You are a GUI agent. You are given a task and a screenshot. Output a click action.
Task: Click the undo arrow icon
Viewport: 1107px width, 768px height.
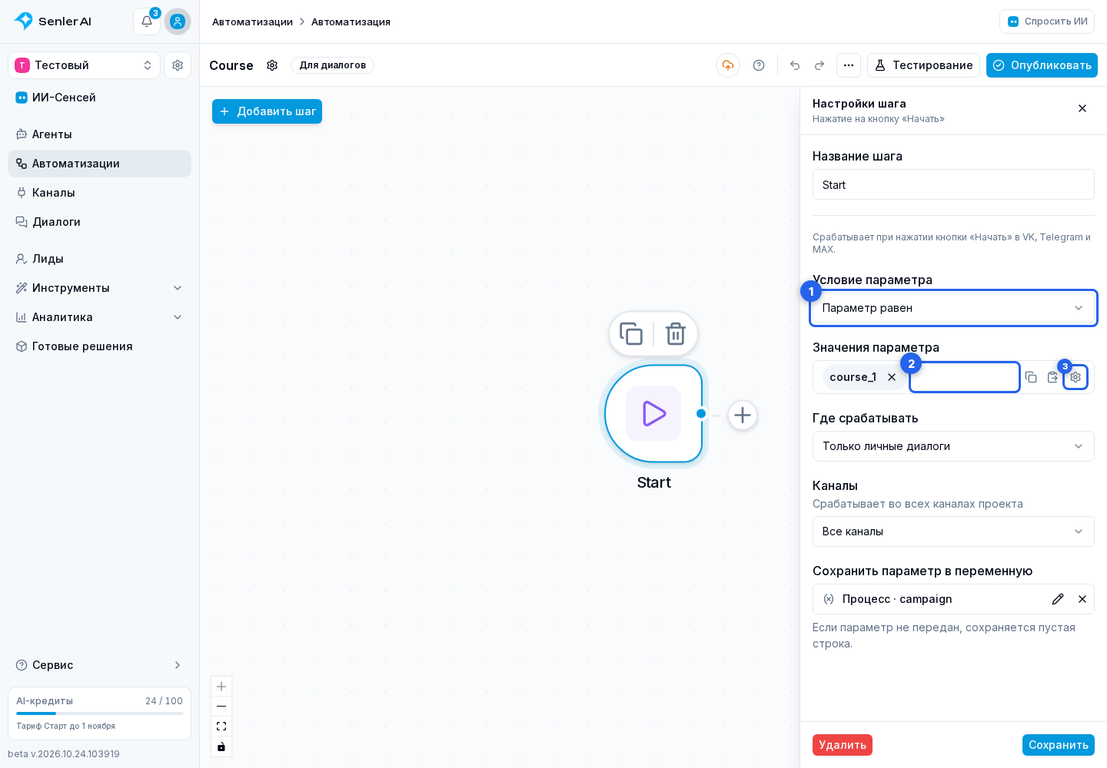click(x=795, y=65)
